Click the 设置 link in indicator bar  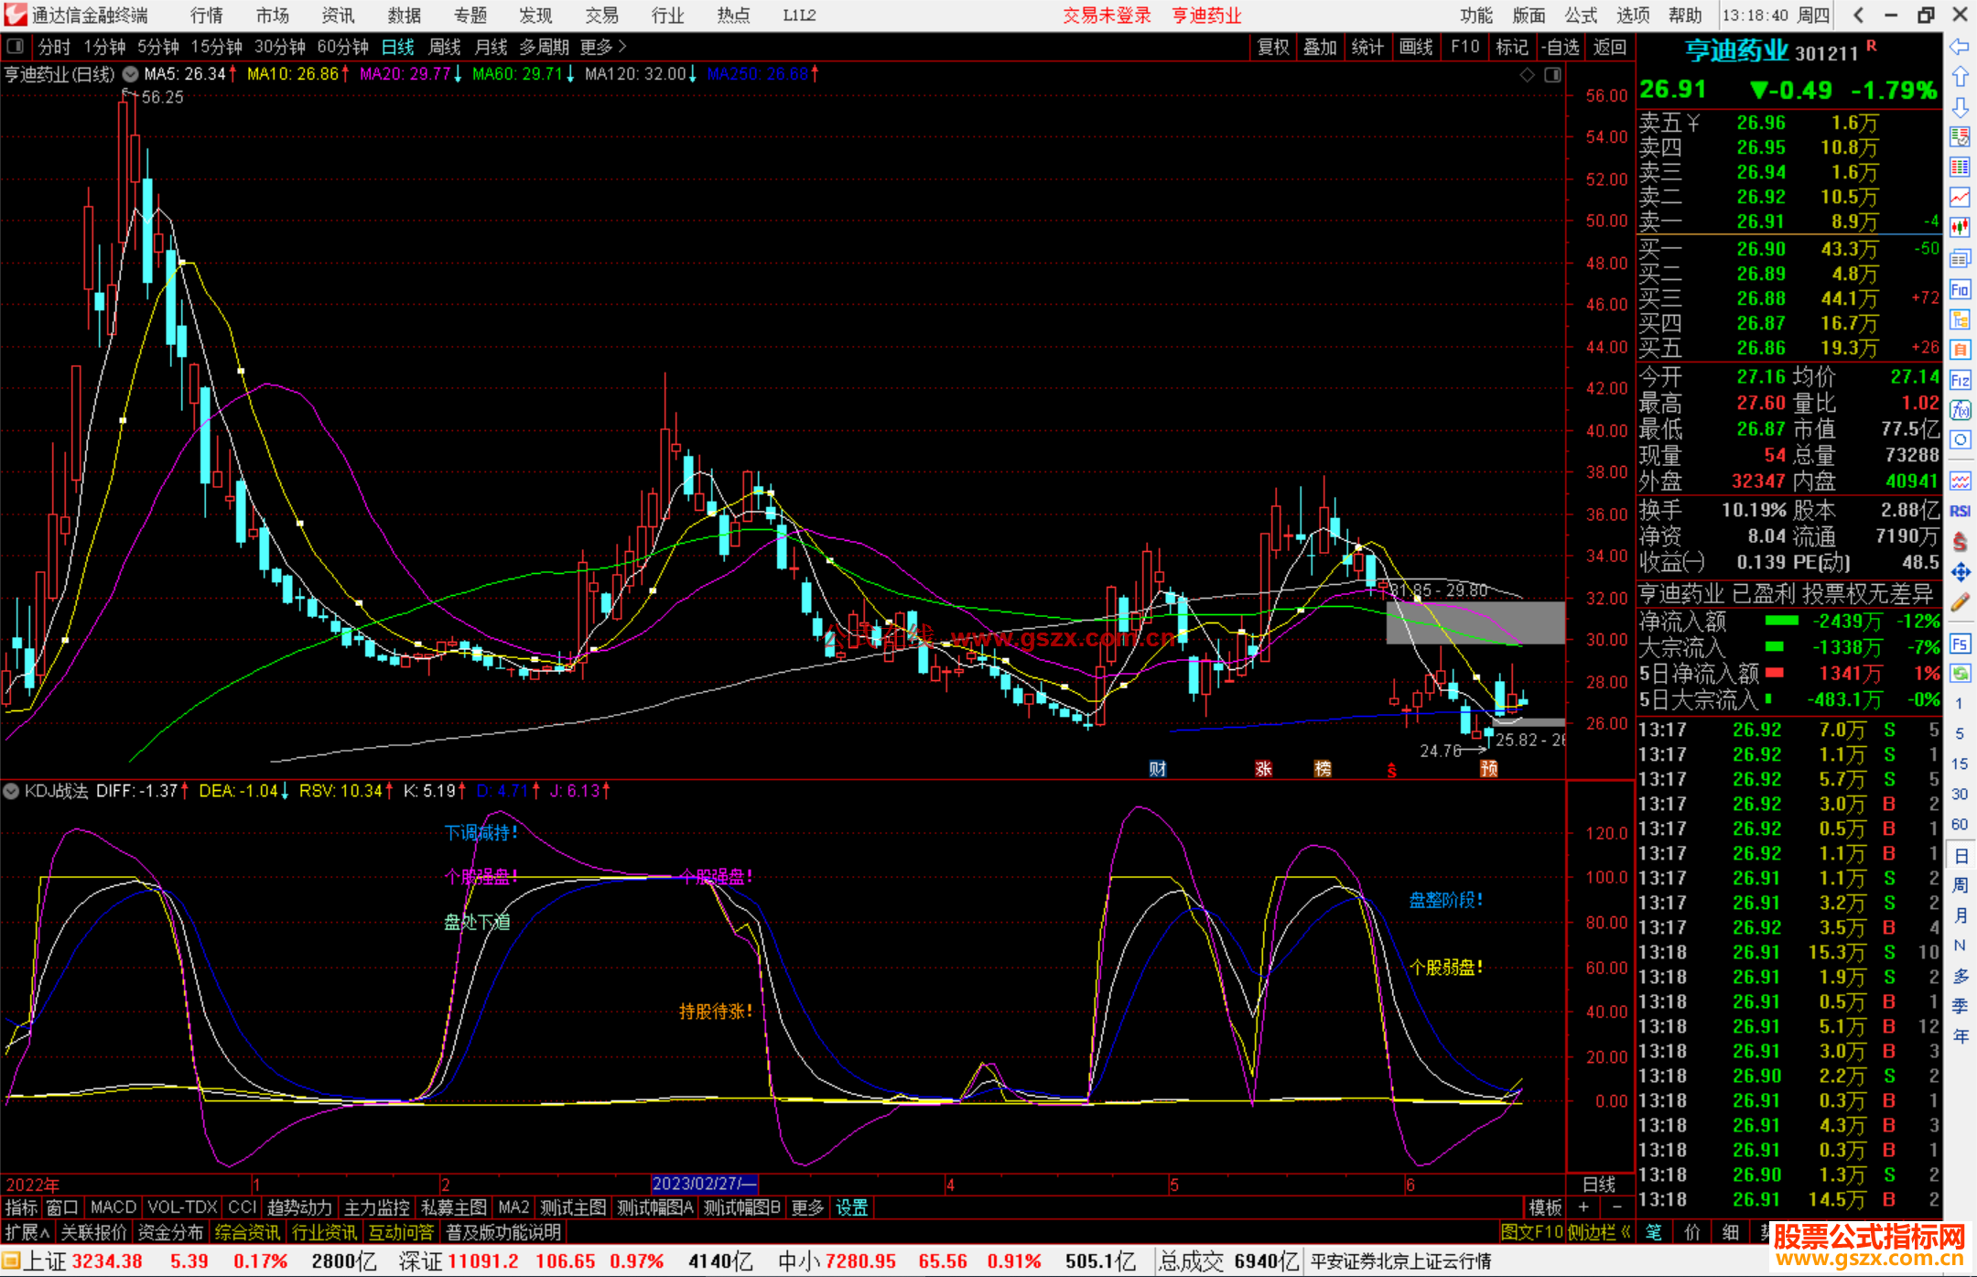[851, 1207]
